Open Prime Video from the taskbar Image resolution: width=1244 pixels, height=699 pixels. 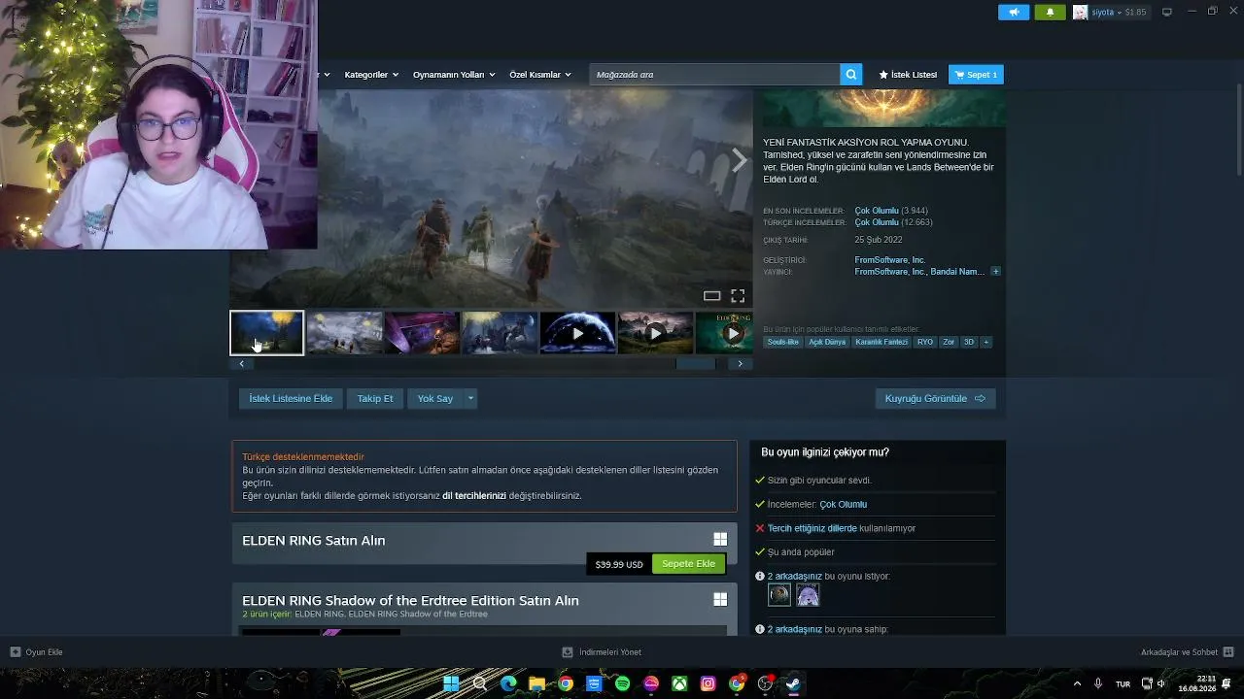594,683
